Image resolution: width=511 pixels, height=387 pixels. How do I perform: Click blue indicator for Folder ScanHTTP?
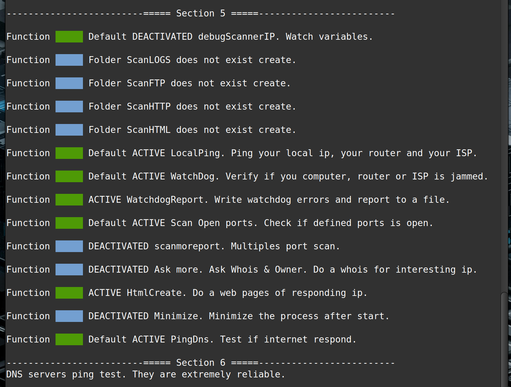69,107
